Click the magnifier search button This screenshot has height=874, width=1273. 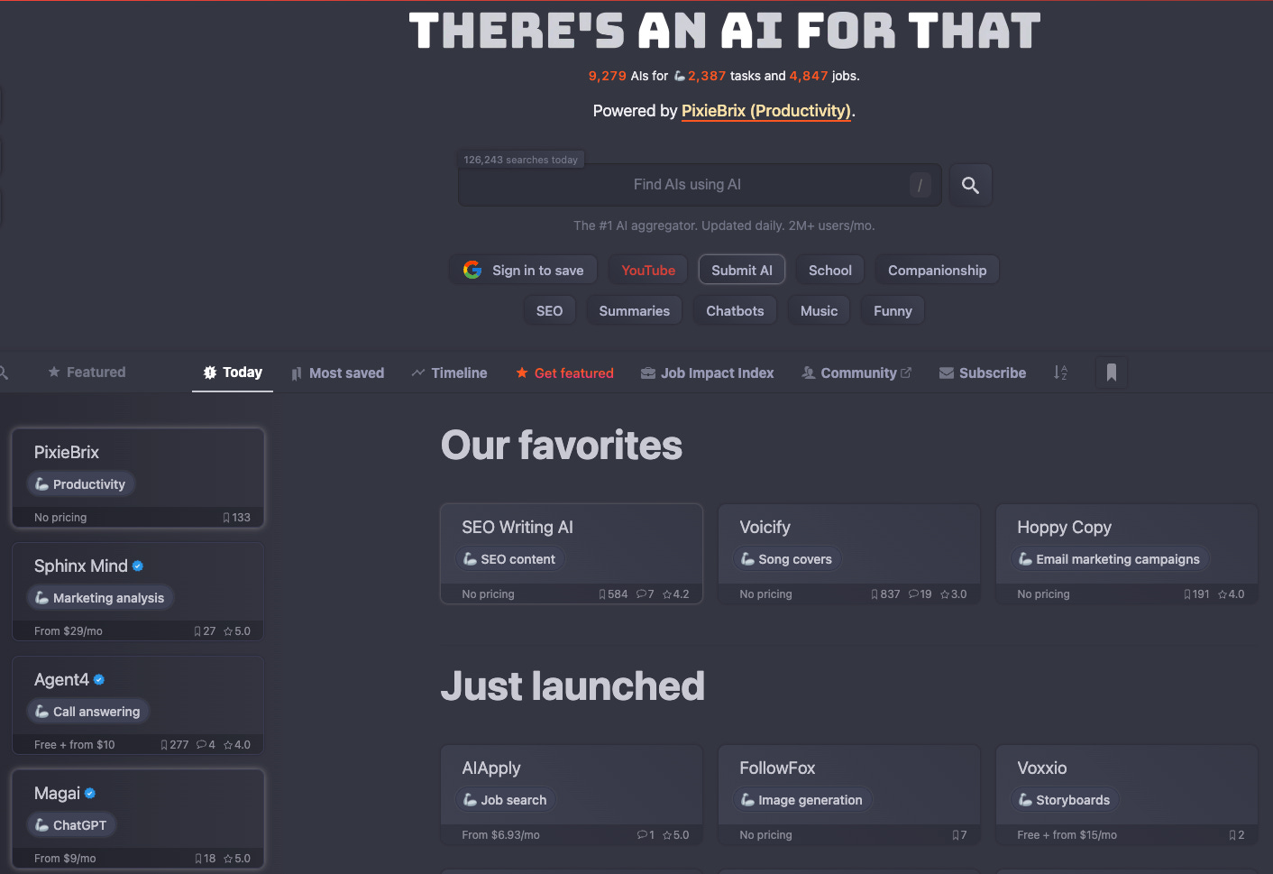tap(970, 185)
